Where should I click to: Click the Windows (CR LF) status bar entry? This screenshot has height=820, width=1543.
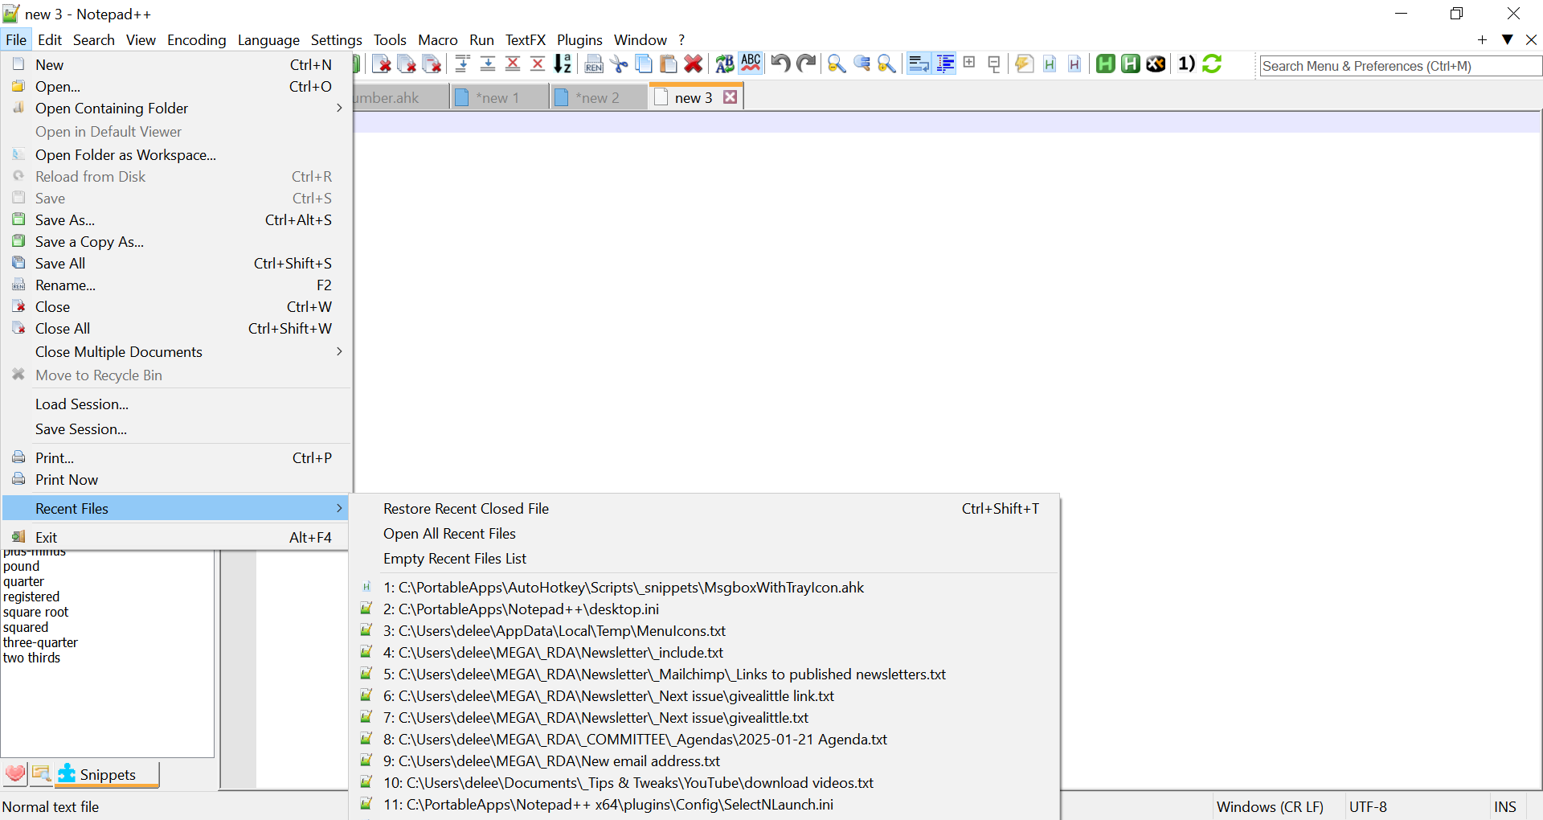click(1270, 806)
